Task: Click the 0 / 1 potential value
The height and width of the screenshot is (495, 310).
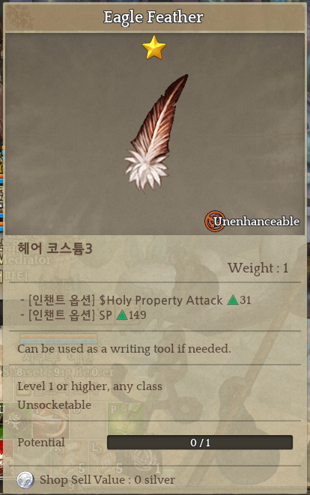Action: 200,443
